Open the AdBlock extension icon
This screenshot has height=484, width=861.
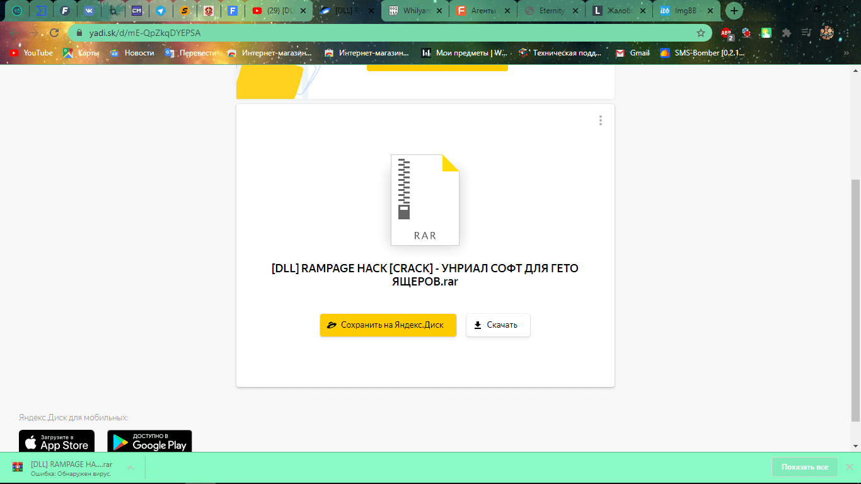click(727, 33)
